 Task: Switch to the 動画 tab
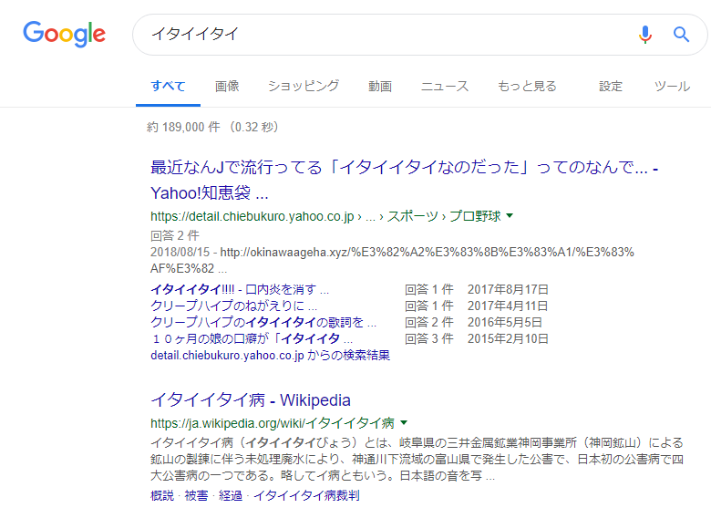click(x=380, y=86)
